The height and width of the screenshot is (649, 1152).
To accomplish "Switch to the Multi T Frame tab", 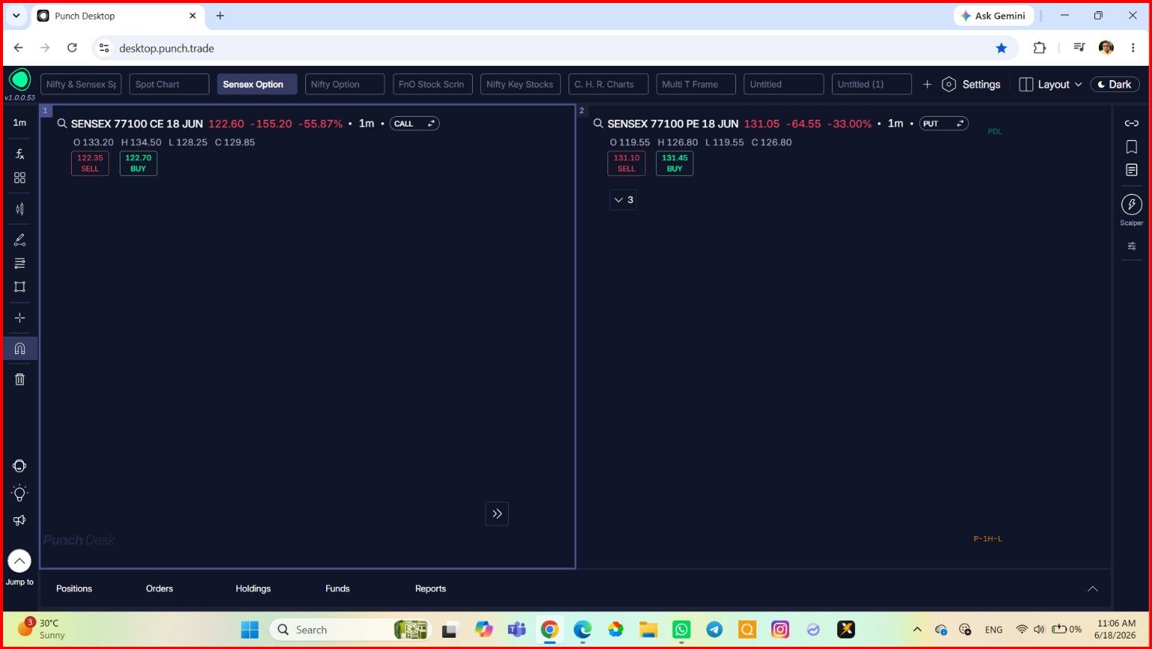I will tap(696, 85).
